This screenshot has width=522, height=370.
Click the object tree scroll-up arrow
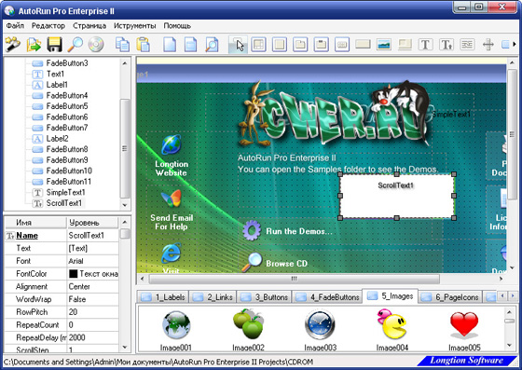tap(125, 62)
